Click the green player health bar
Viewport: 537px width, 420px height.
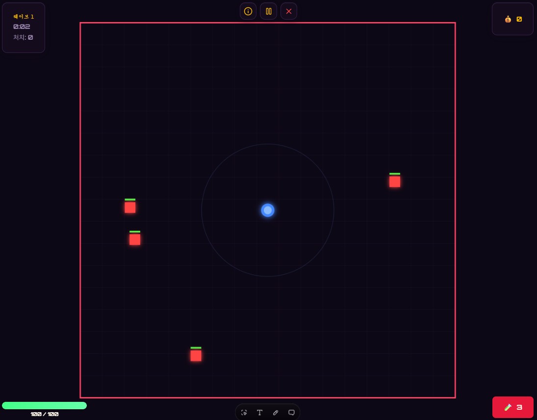pyautogui.click(x=45, y=406)
